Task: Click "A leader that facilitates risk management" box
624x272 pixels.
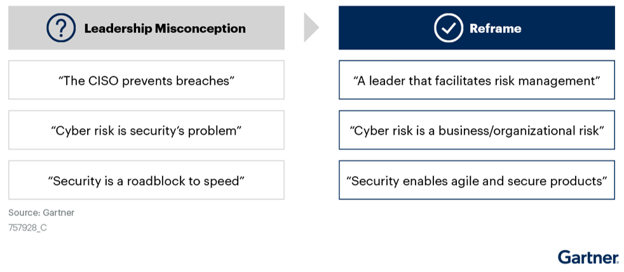Action: point(477,80)
